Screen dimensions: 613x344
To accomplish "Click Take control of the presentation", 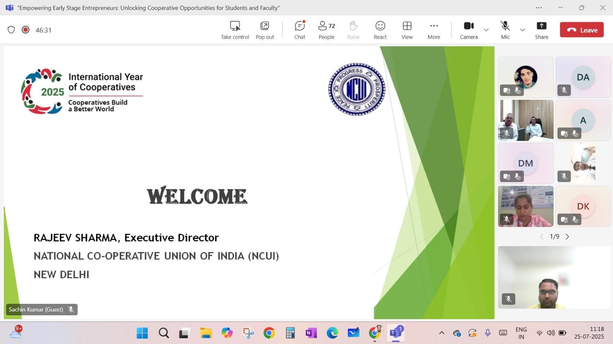I will 235,30.
